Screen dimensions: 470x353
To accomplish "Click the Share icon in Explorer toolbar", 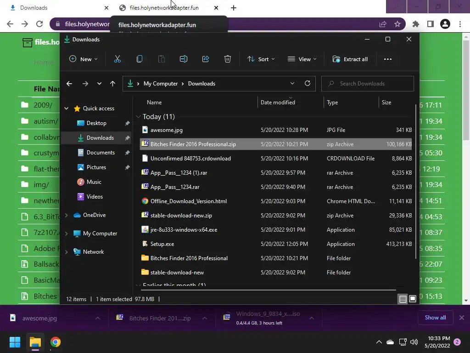I will pyautogui.click(x=206, y=59).
